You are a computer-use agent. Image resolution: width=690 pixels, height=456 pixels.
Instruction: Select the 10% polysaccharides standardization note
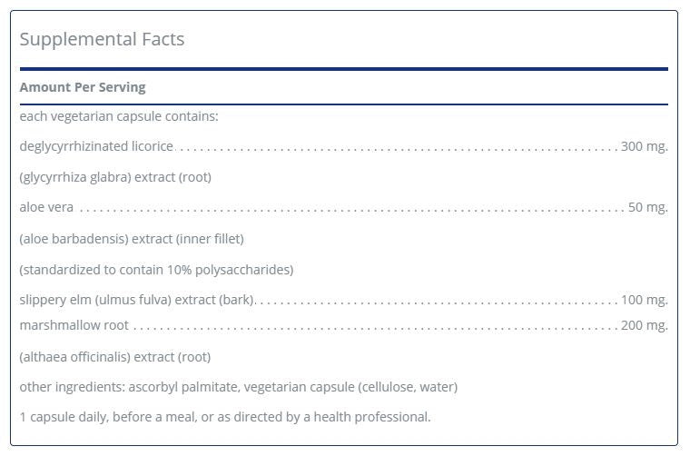click(x=156, y=270)
